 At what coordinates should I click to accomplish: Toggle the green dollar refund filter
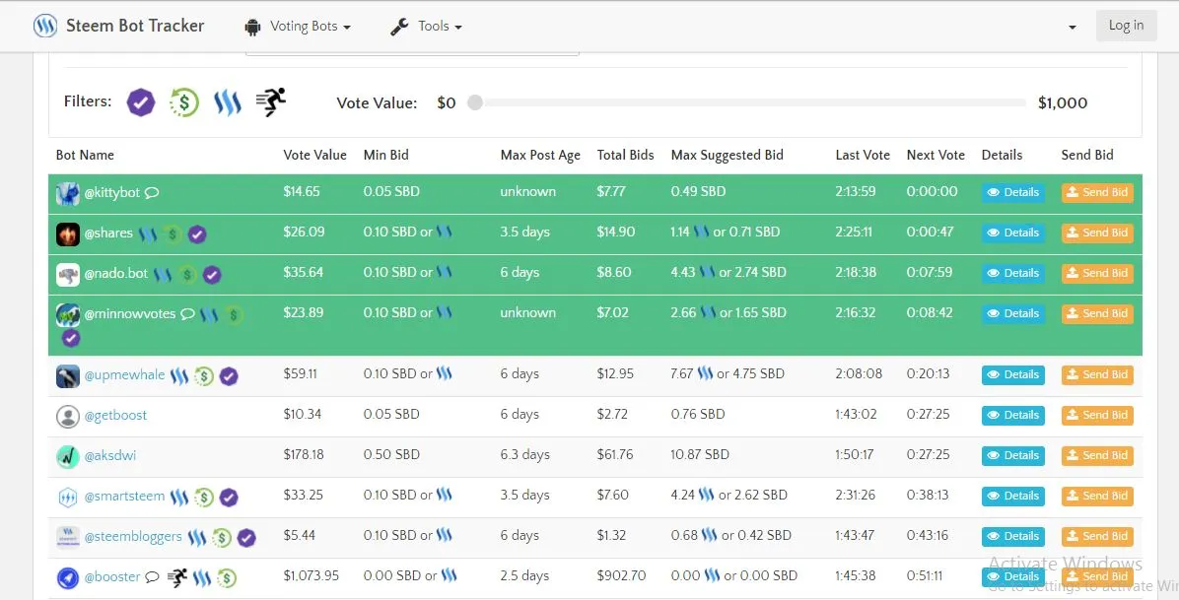coord(183,102)
